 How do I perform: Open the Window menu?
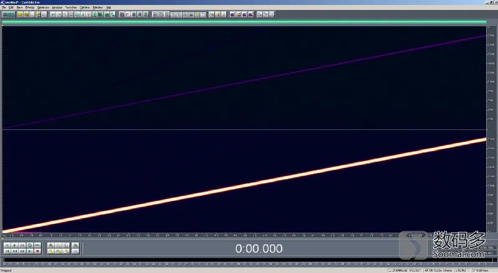pos(97,7)
